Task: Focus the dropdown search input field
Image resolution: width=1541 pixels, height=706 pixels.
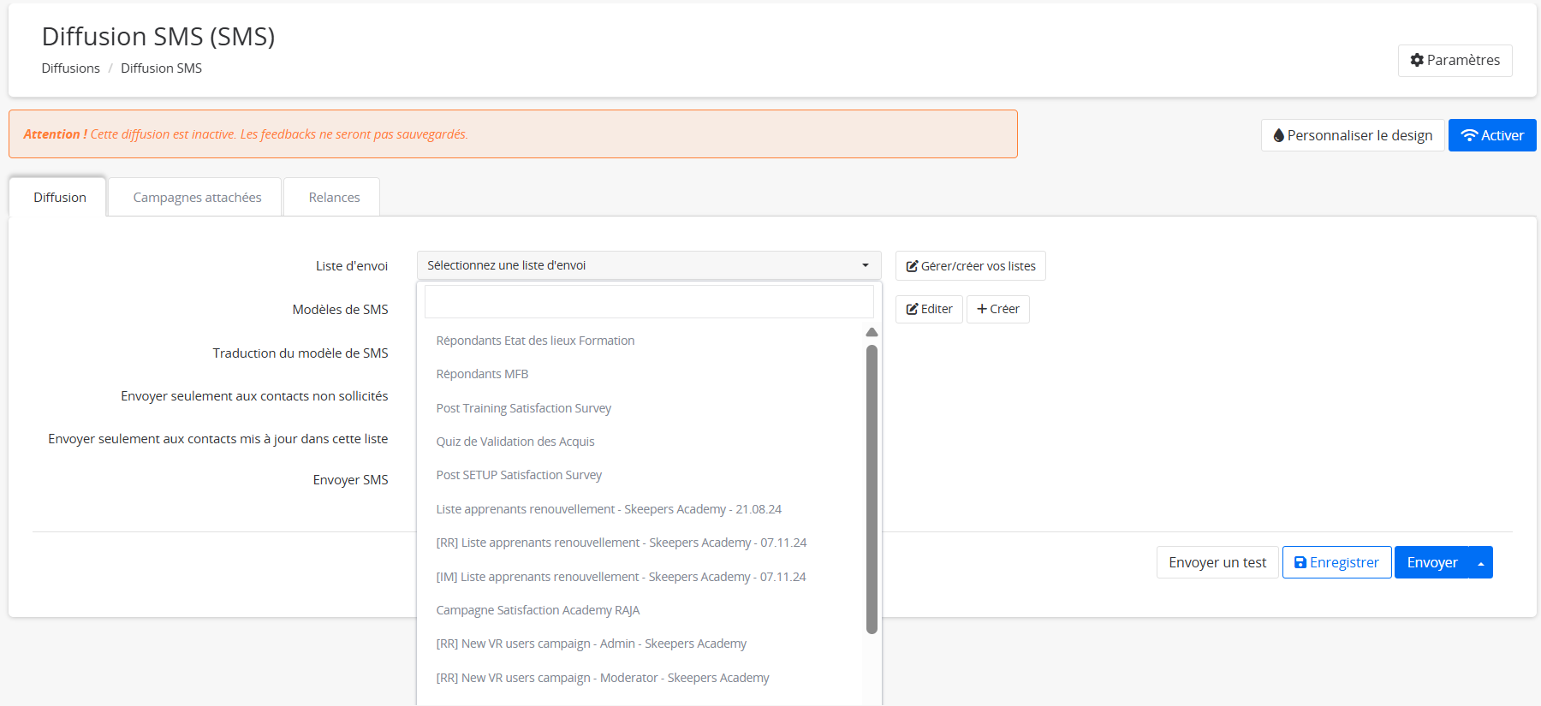Action: pos(648,302)
